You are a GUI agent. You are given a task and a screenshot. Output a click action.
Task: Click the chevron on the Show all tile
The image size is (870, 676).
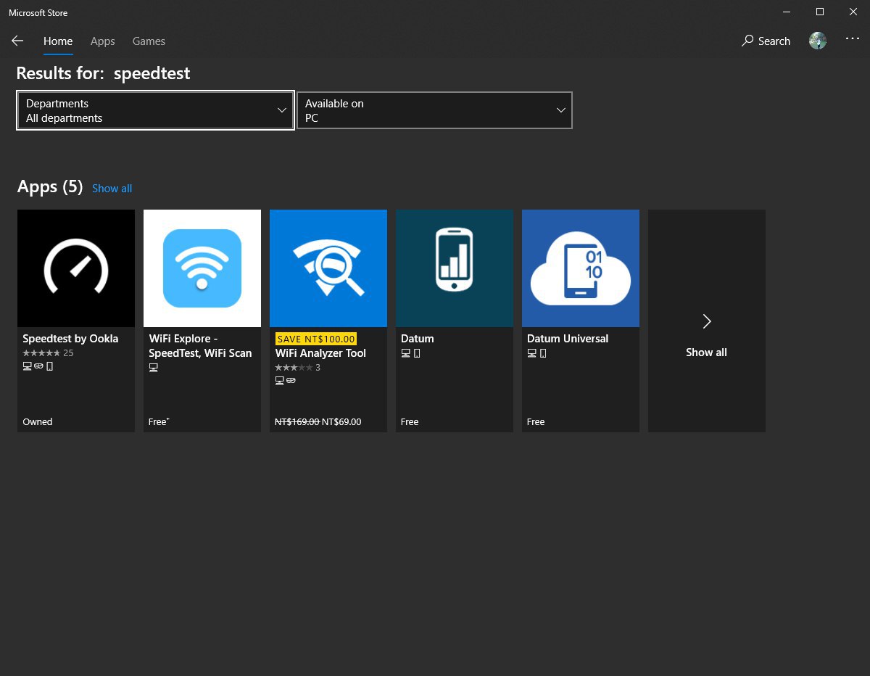point(707,321)
